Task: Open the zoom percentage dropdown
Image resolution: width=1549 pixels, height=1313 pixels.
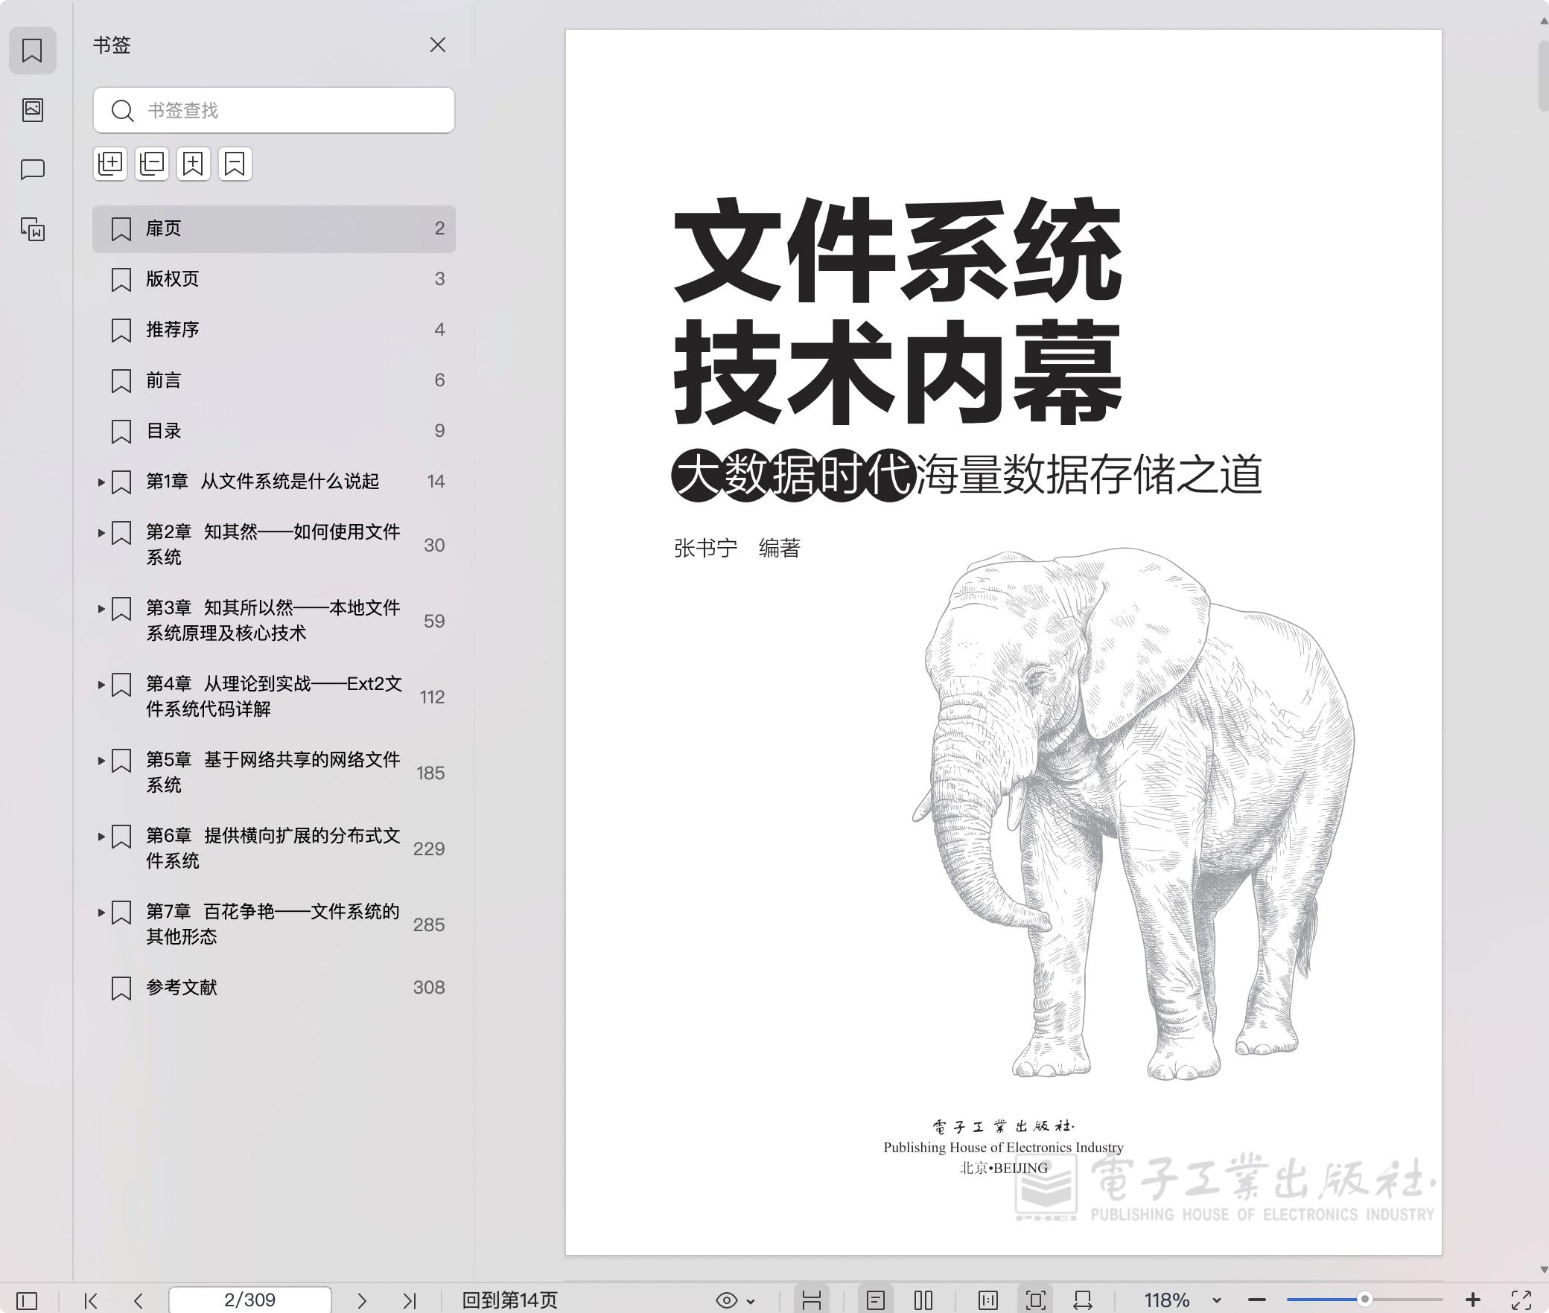Action: click(x=1217, y=1300)
